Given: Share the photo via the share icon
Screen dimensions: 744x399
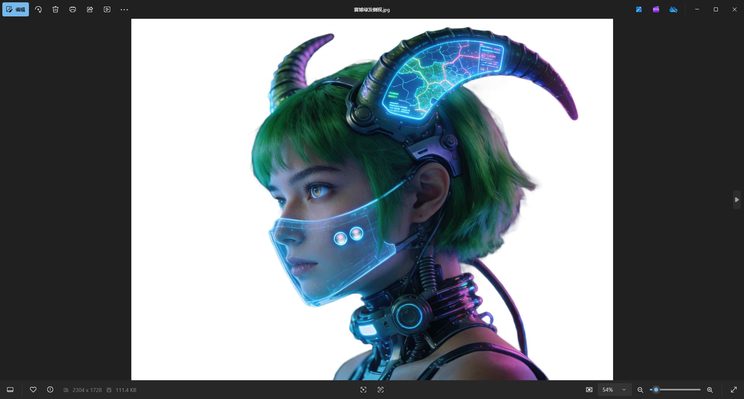Looking at the screenshot, I should click(90, 9).
